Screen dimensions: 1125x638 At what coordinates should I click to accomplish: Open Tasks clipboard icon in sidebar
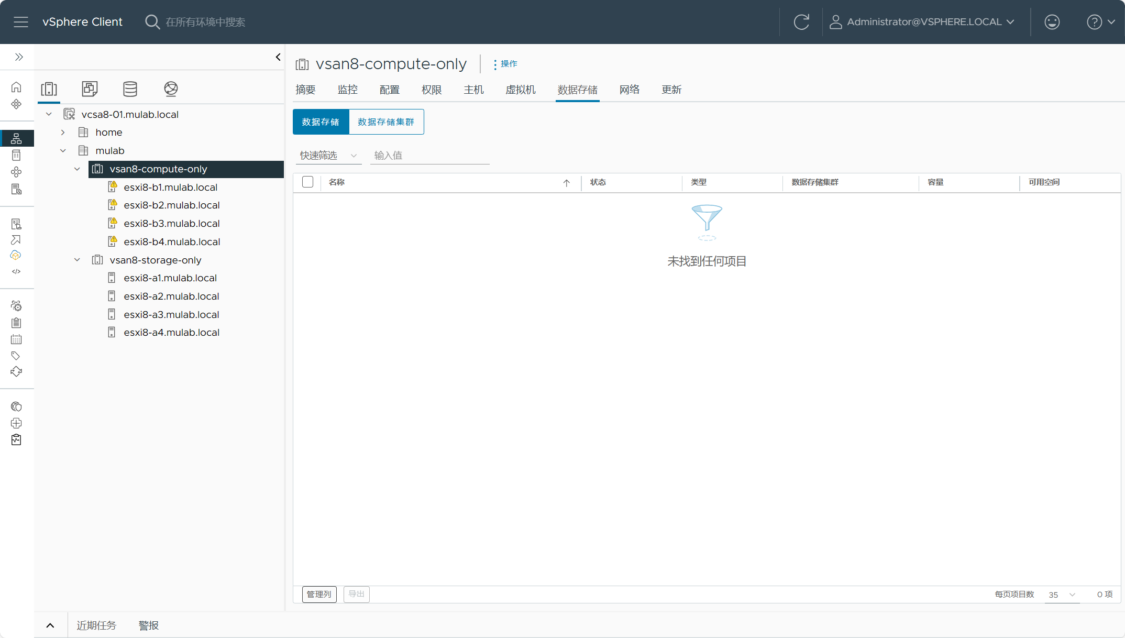(16, 323)
